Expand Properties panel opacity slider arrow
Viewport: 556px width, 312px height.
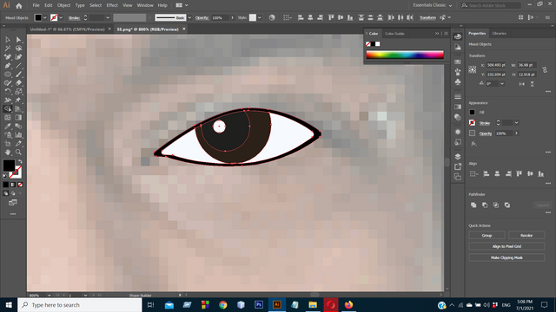pyautogui.click(x=516, y=133)
